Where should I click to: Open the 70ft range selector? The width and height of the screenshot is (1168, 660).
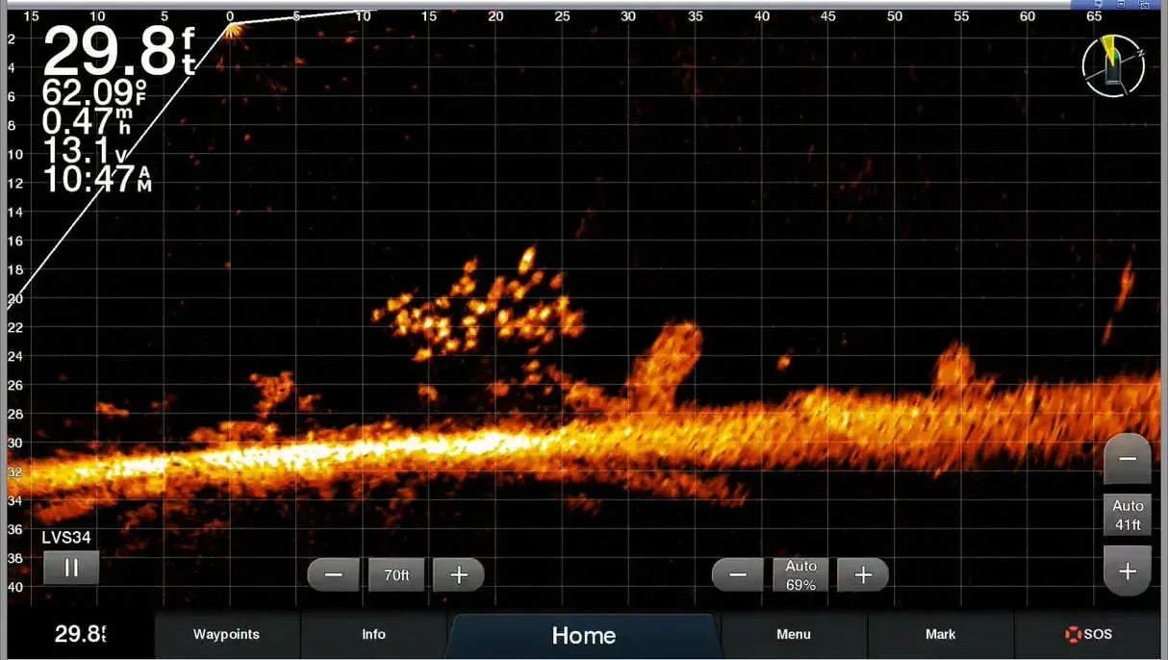pyautogui.click(x=395, y=574)
